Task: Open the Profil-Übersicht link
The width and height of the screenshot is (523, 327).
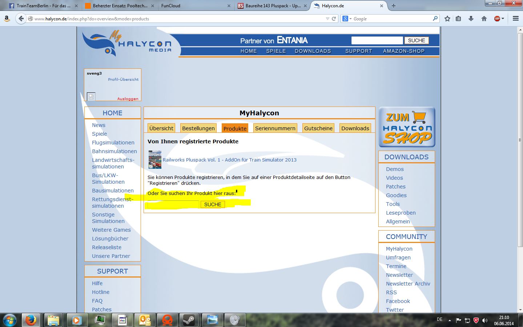Action: [x=123, y=79]
